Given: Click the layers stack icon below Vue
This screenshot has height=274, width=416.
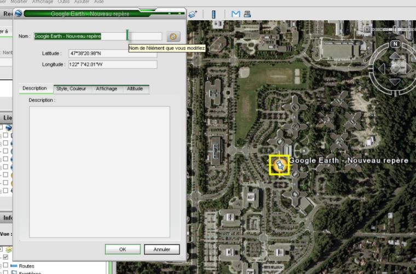Looking at the screenshot, I should click(x=9, y=249).
